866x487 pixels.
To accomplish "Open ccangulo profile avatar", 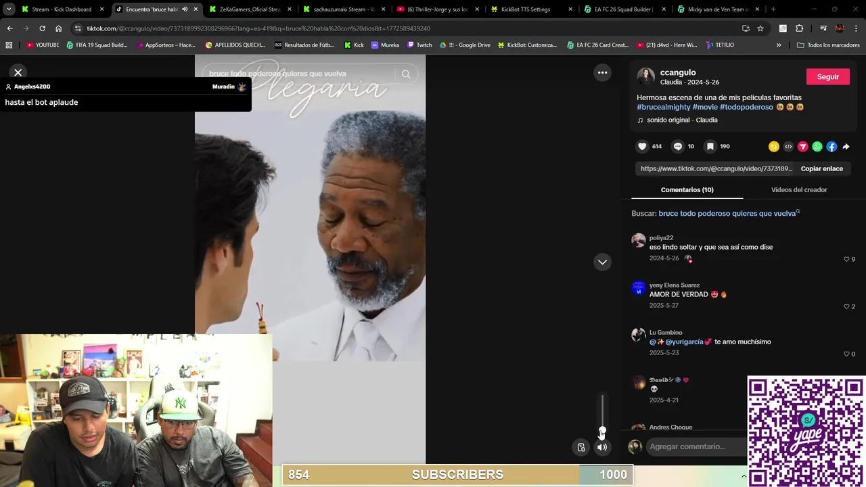I will [645, 77].
